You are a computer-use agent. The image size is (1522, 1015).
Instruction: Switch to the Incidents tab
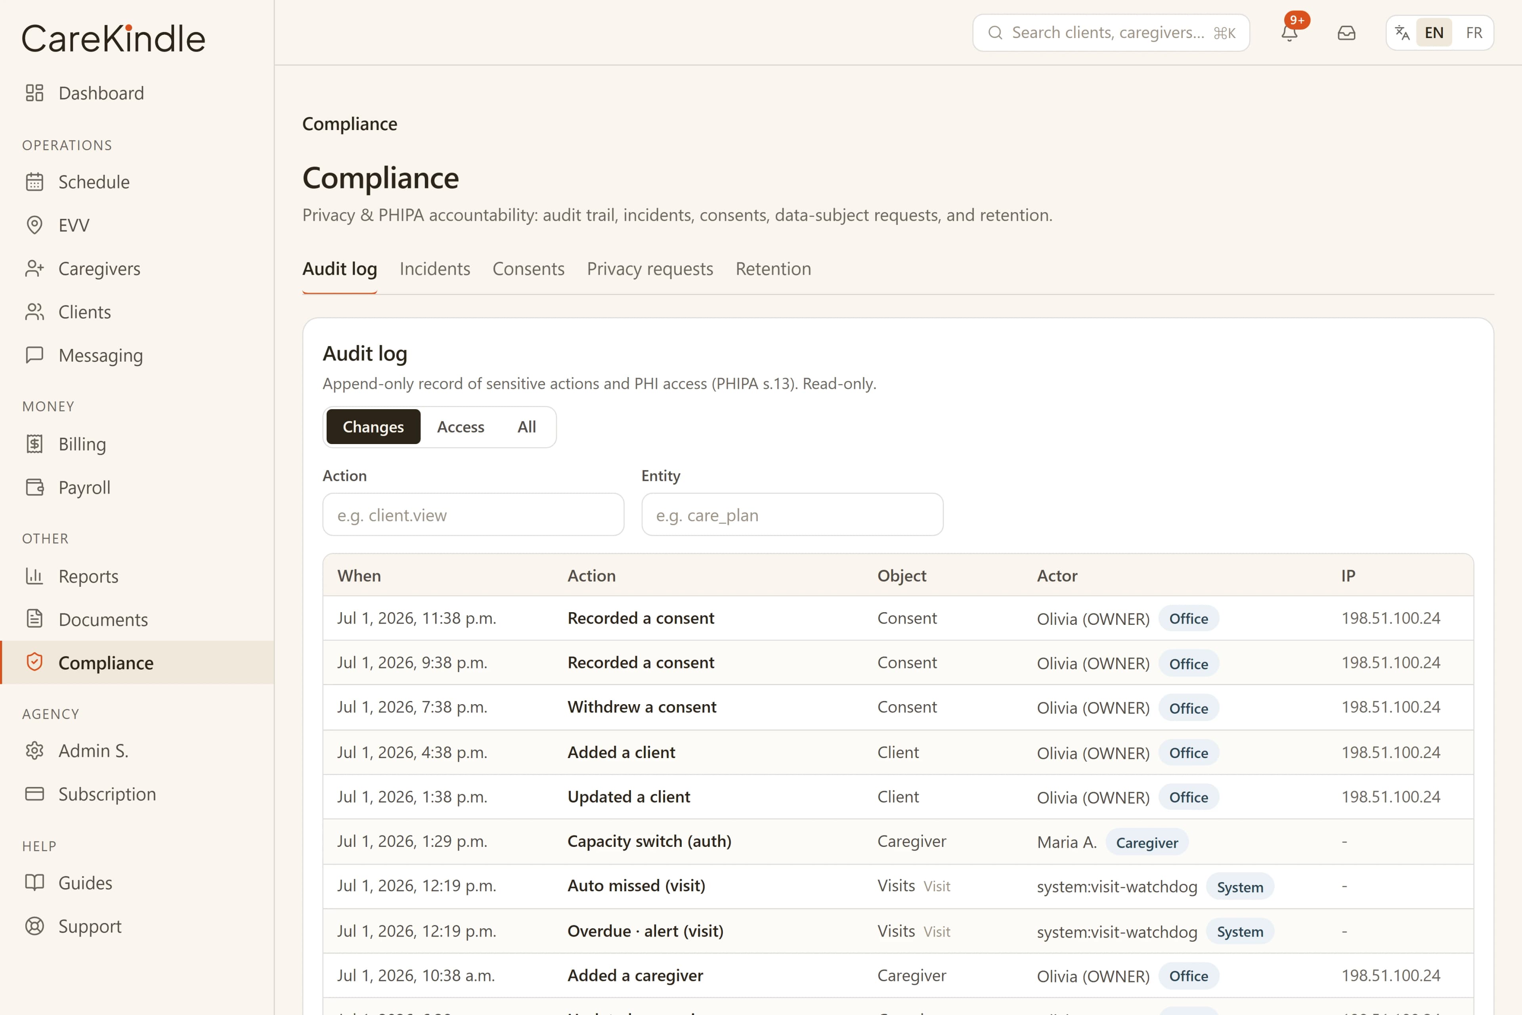435,269
